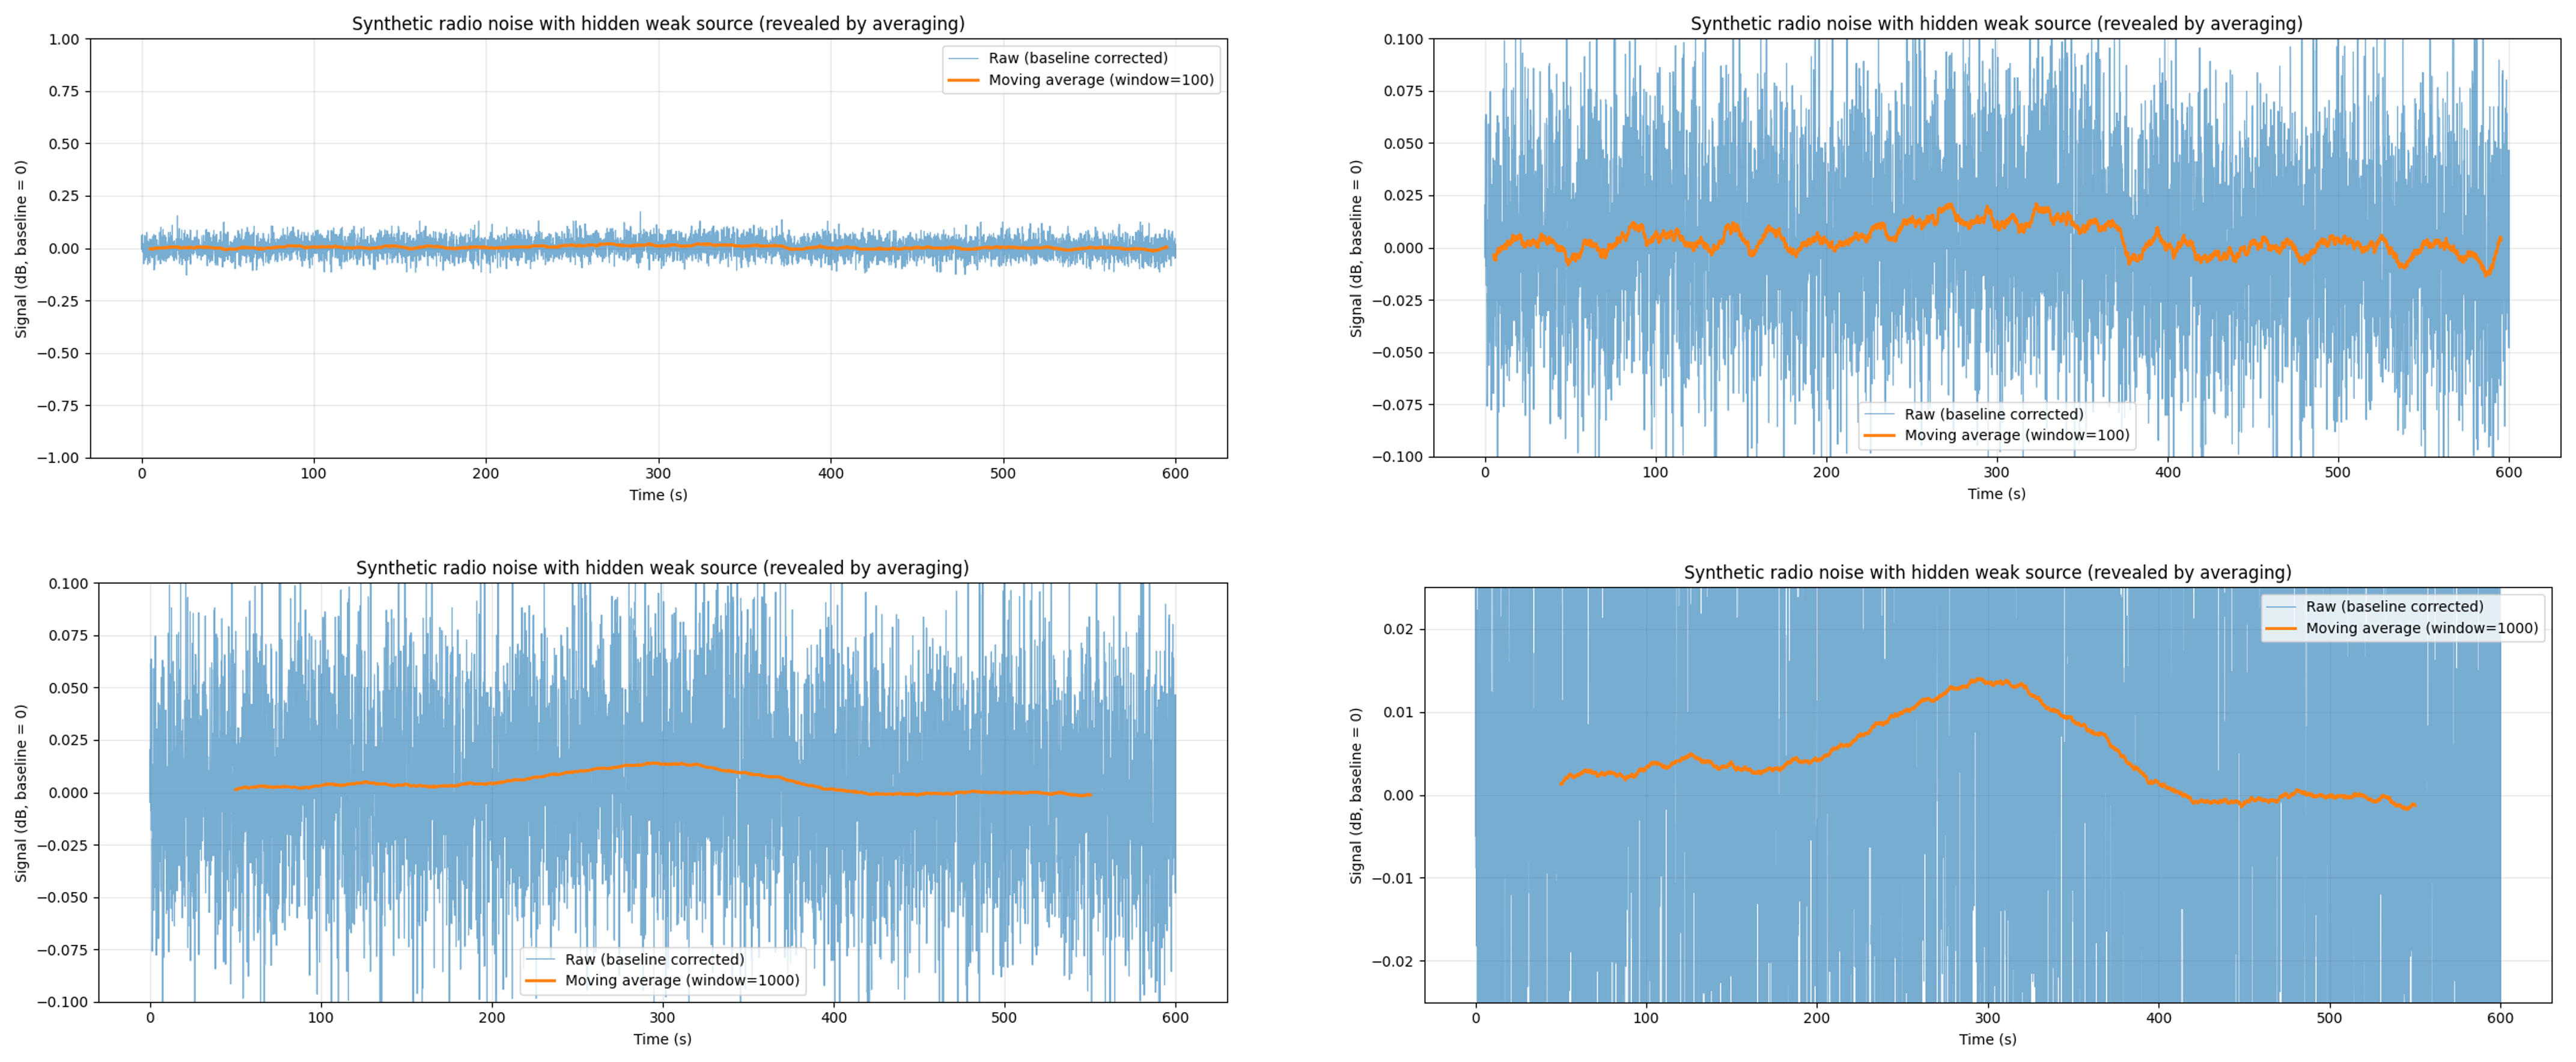
Task: Click 'Moving average (window=100)' label in top-right legend
Action: tap(2016, 435)
